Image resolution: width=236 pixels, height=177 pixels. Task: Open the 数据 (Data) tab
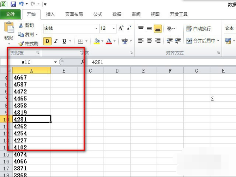[x=117, y=14]
